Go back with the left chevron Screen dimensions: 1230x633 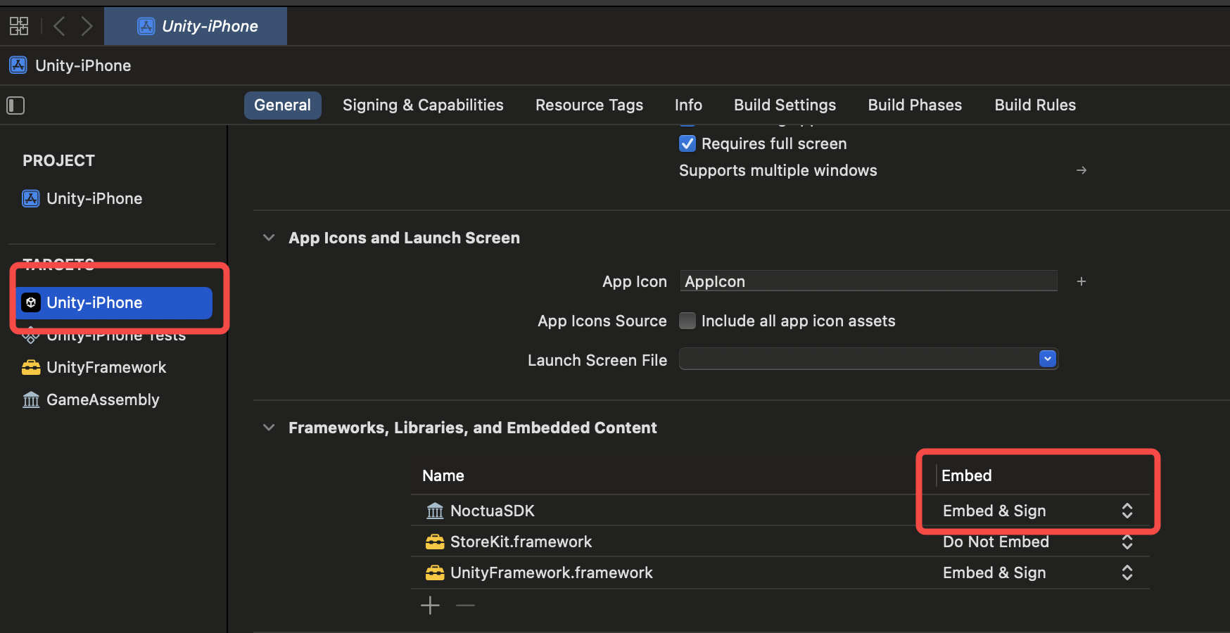(60, 27)
